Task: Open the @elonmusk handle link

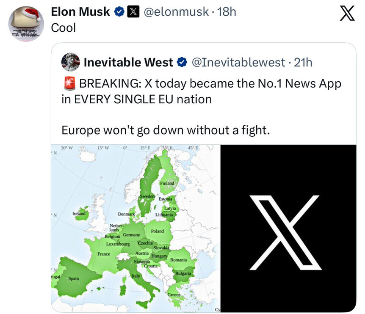Action: (x=176, y=12)
